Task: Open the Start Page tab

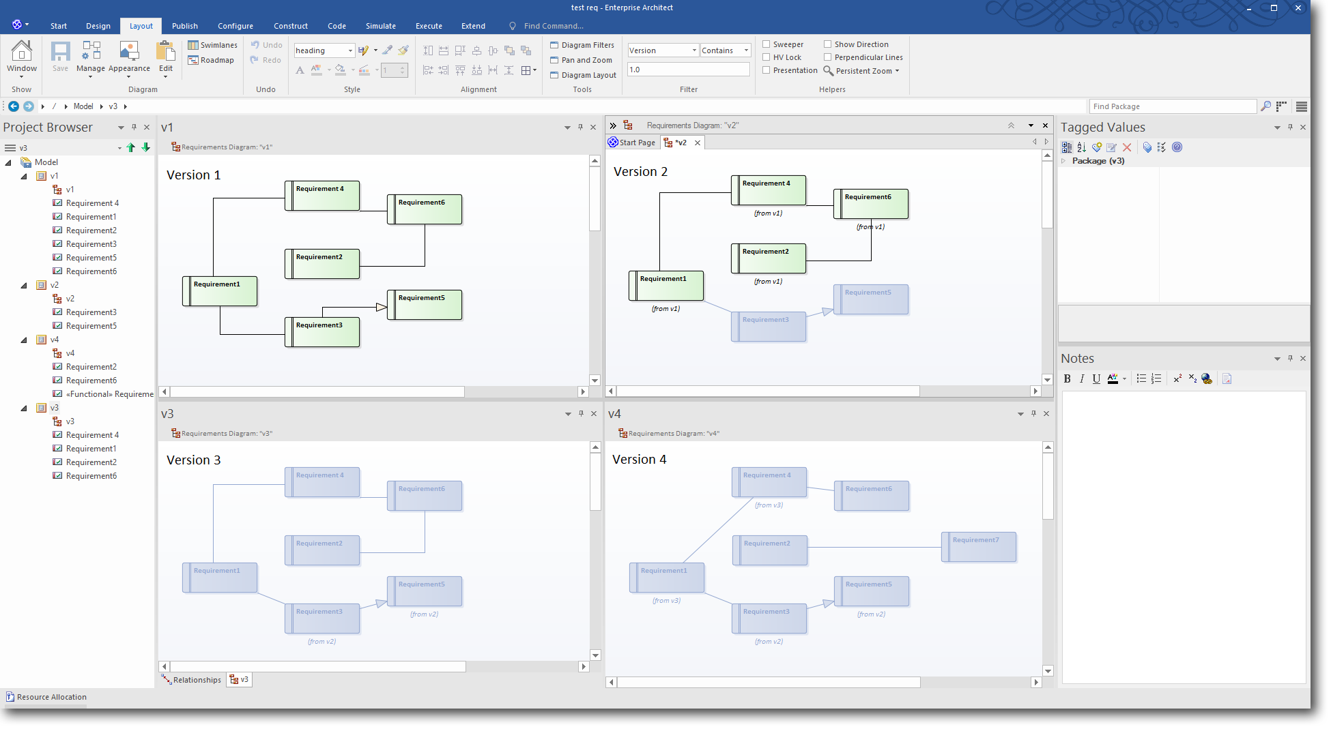Action: pos(632,143)
